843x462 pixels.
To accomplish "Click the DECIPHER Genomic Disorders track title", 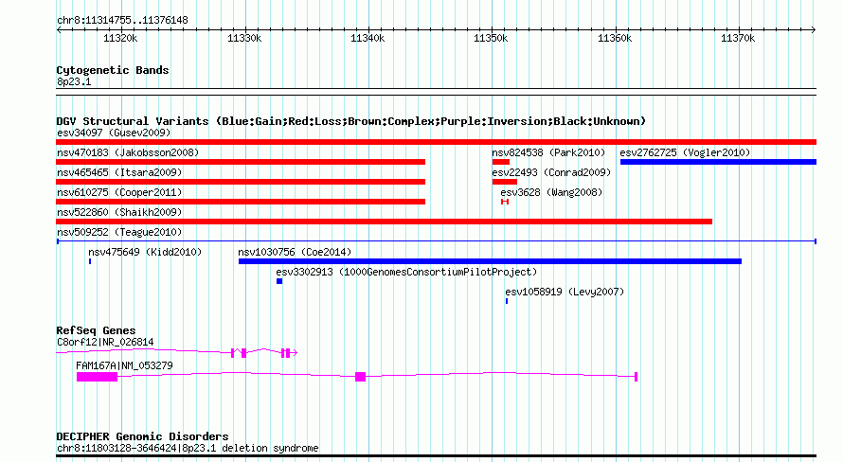I will 142,436.
